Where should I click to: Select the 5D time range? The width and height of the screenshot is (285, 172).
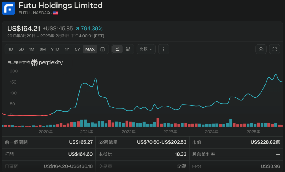(21, 49)
